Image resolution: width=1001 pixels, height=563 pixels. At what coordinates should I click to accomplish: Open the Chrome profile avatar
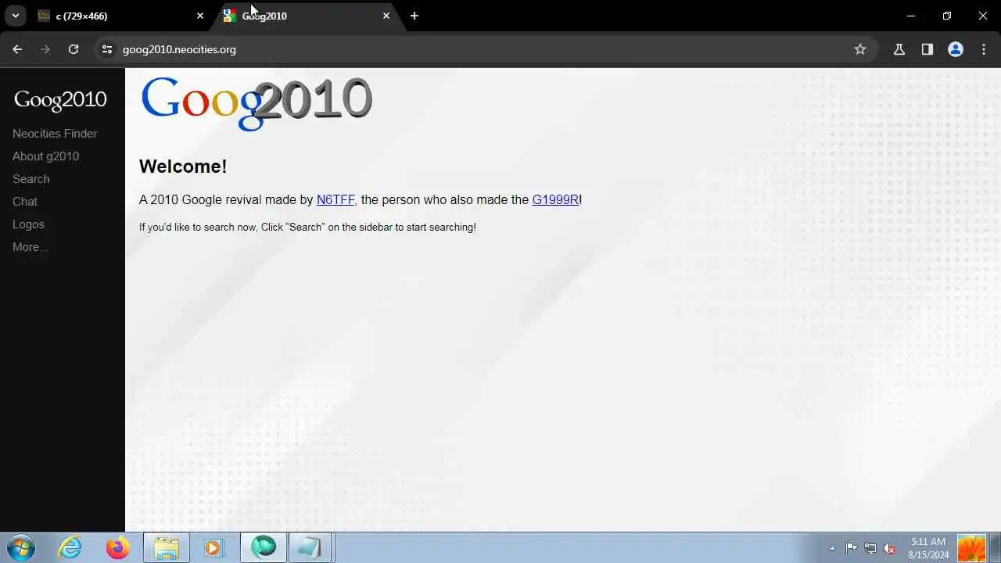pos(956,49)
